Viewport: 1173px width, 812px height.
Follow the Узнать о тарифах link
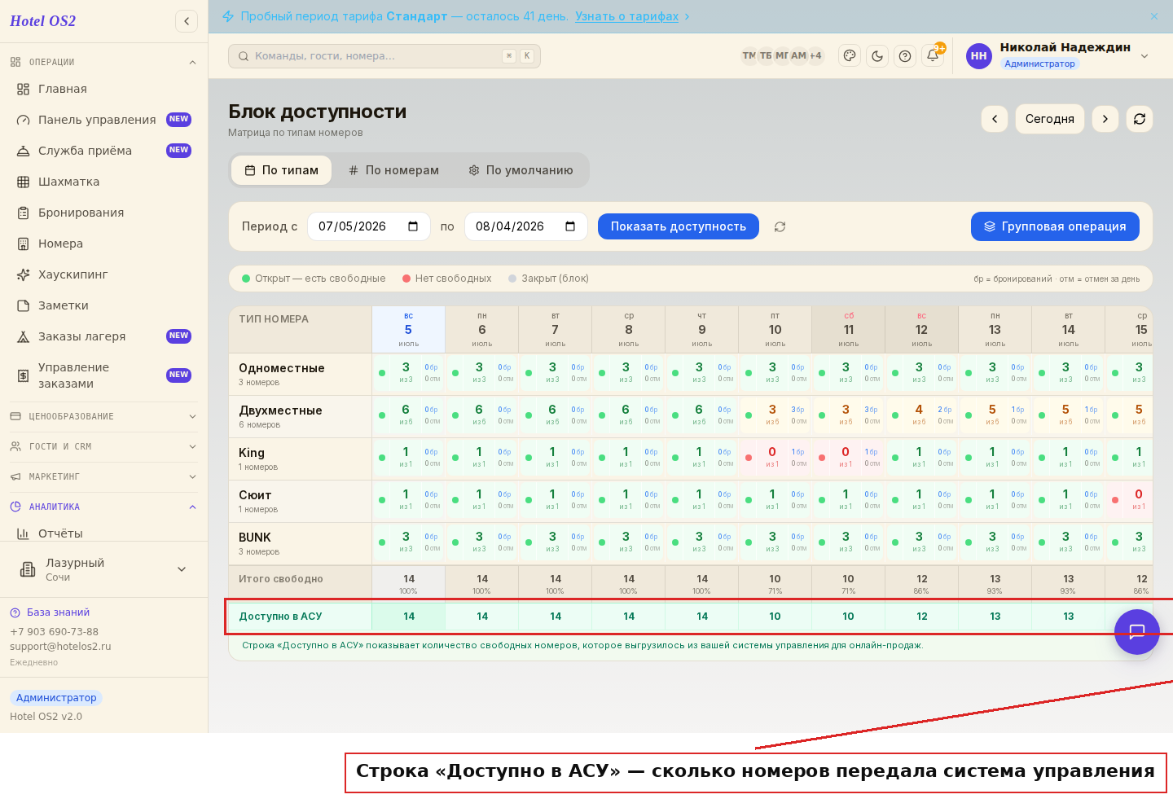click(x=627, y=16)
